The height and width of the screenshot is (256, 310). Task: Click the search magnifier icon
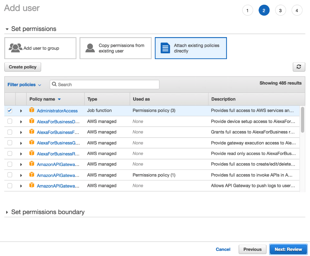(x=54, y=84)
